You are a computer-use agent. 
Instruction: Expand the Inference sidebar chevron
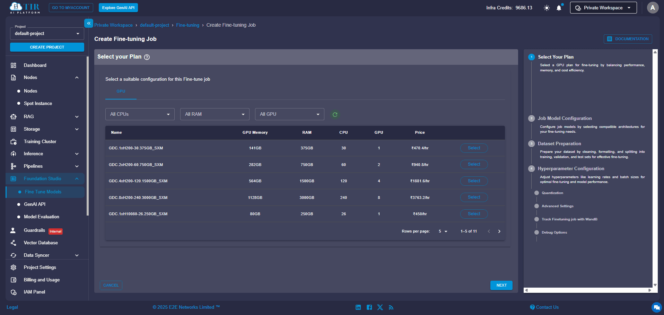(77, 154)
